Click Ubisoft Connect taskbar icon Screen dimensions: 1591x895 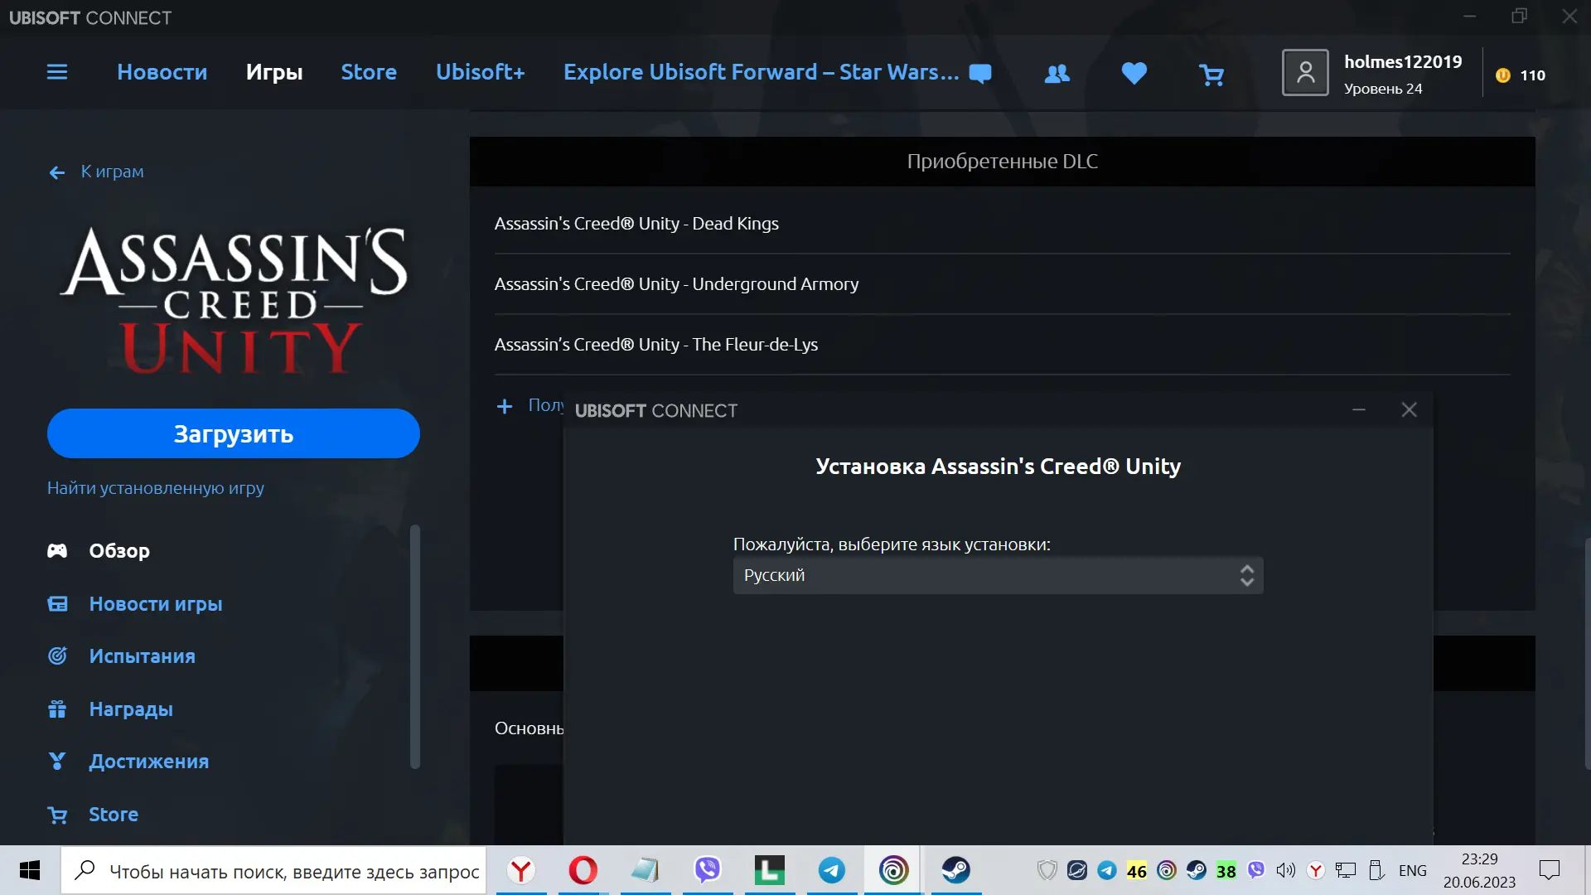893,870
